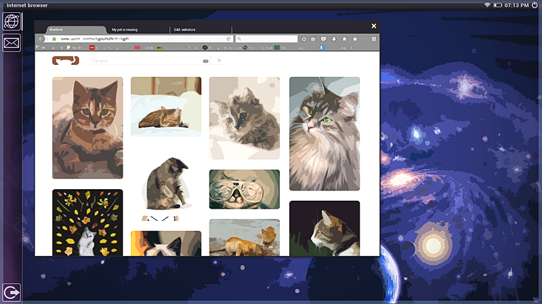Open the tabby kitten lying down photo
The height and width of the screenshot is (304, 542).
pyautogui.click(x=87, y=128)
